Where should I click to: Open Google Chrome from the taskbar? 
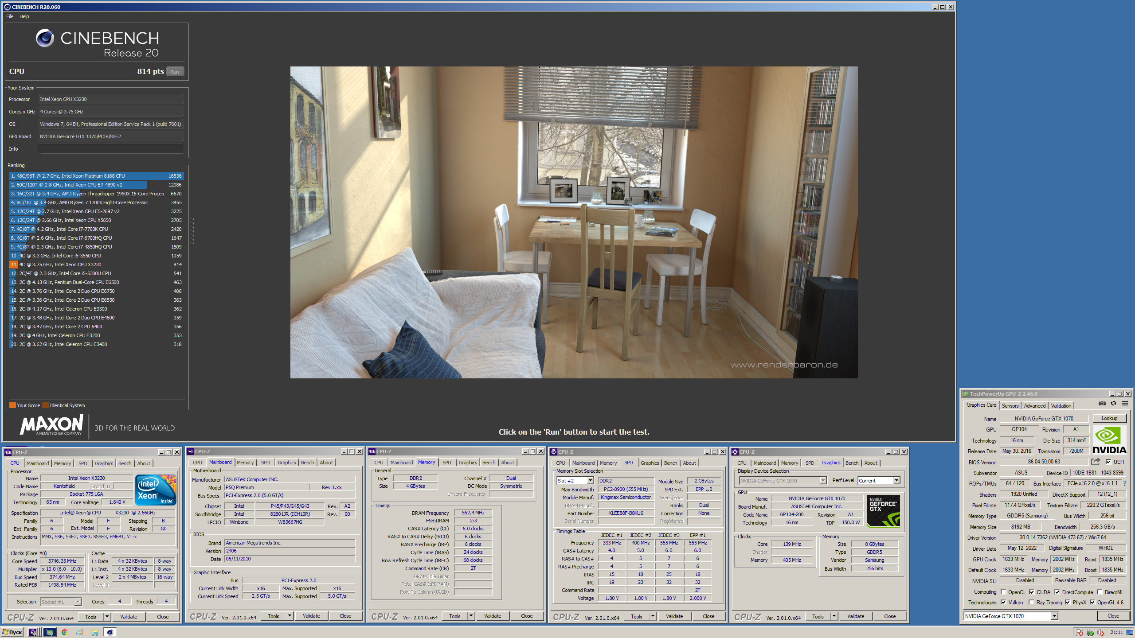pos(65,632)
